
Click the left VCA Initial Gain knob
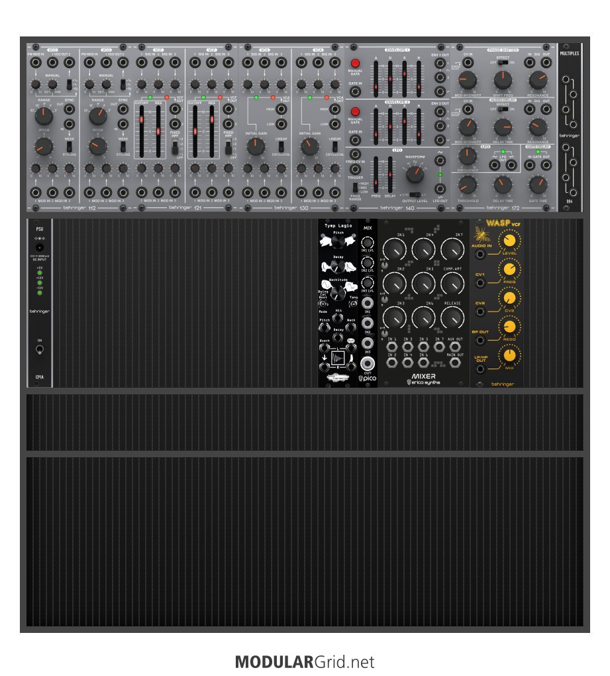coord(256,146)
